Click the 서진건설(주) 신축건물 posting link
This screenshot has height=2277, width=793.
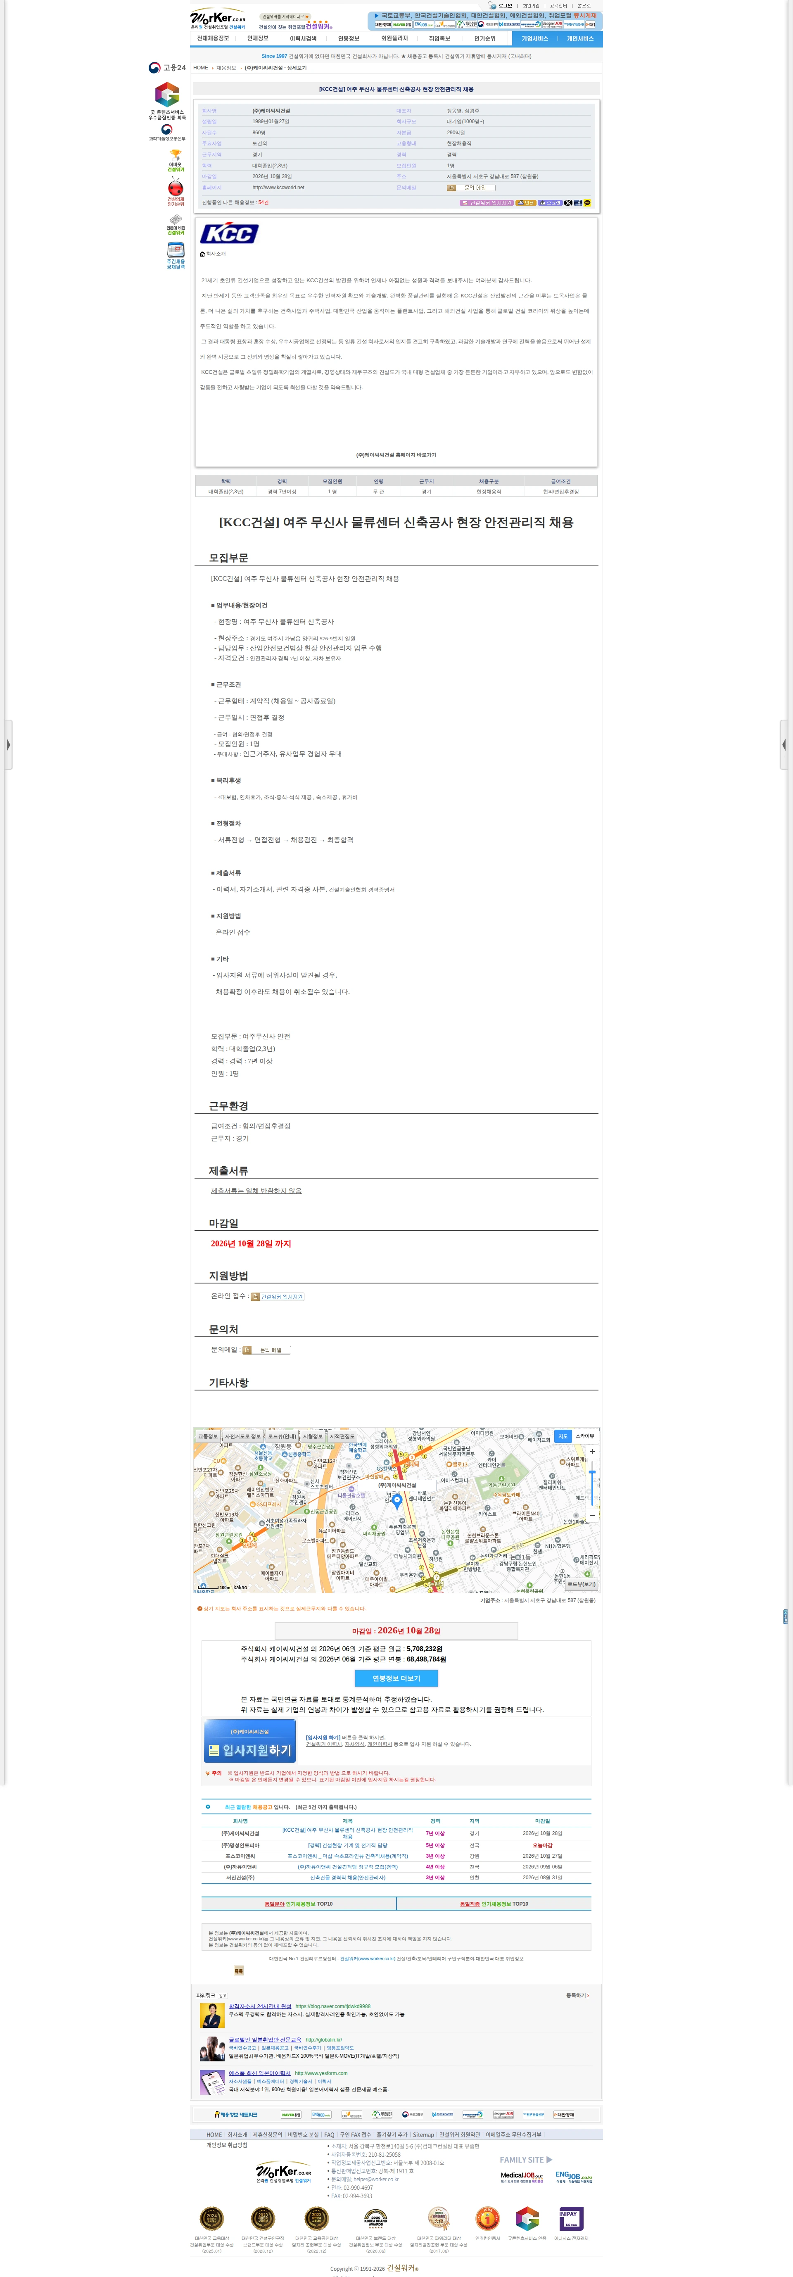pos(347,1878)
